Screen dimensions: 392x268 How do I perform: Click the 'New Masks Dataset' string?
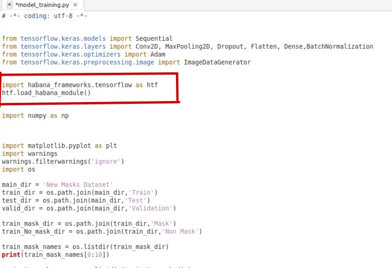click(x=78, y=184)
